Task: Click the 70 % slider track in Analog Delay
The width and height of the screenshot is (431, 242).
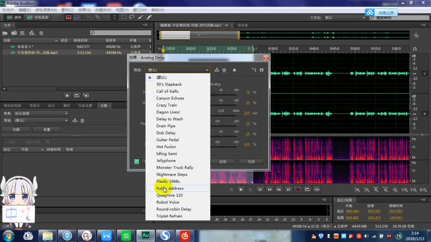Action: pos(224,94)
